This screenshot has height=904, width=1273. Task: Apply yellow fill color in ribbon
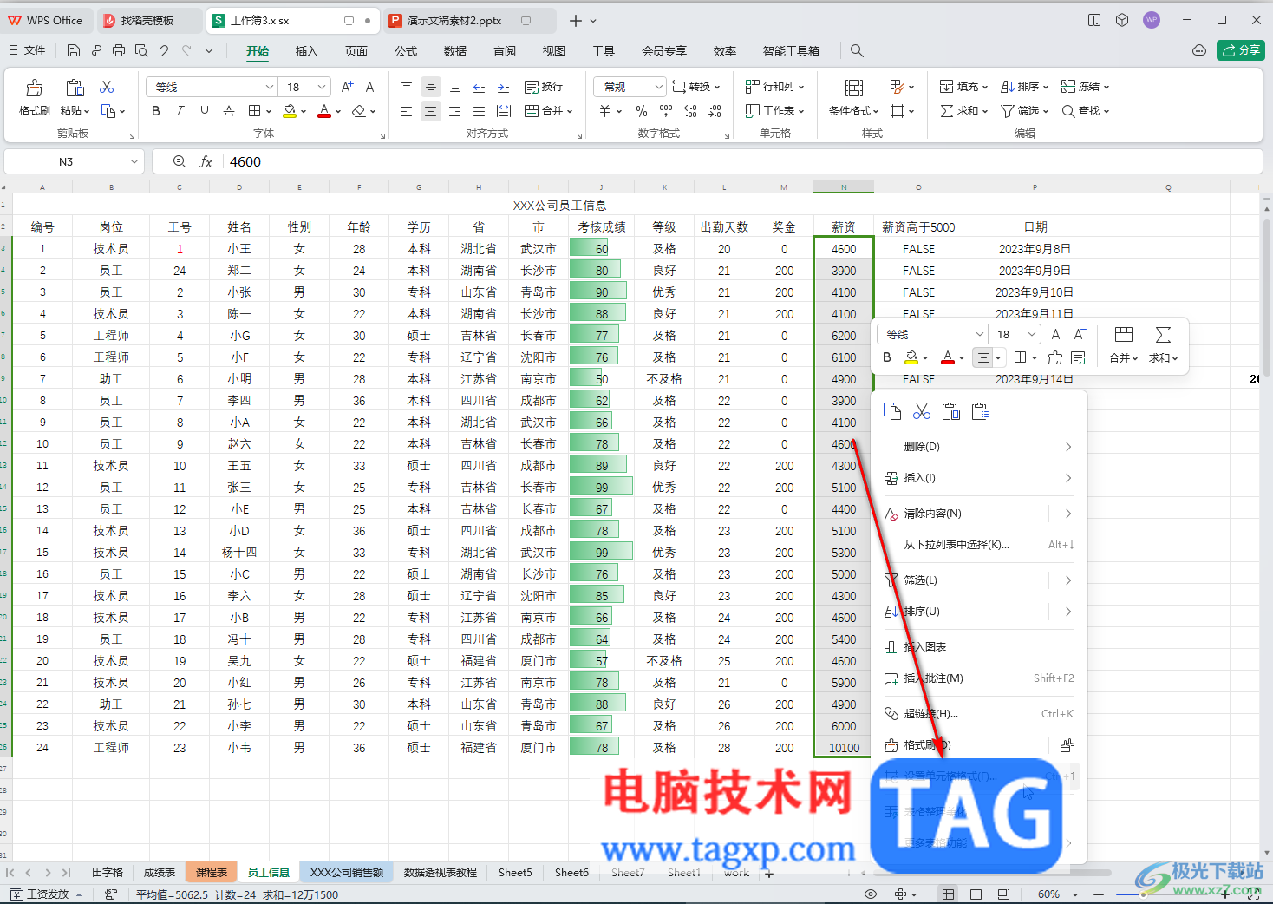tap(290, 111)
